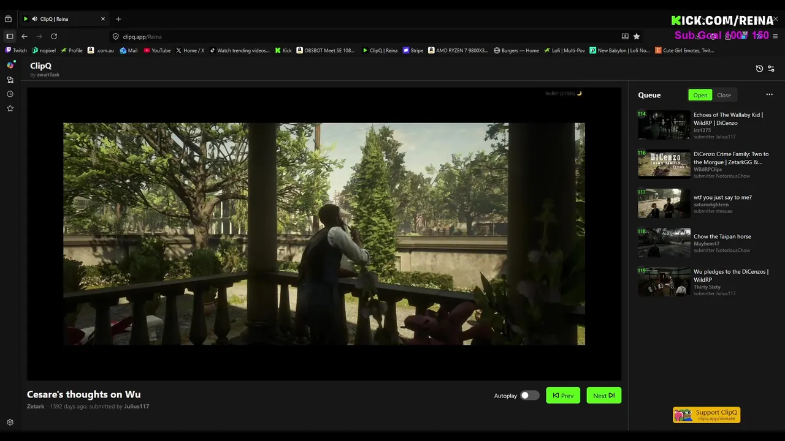This screenshot has width=785, height=441.
Task: Toggle the Autoplay switch
Action: pyautogui.click(x=529, y=396)
